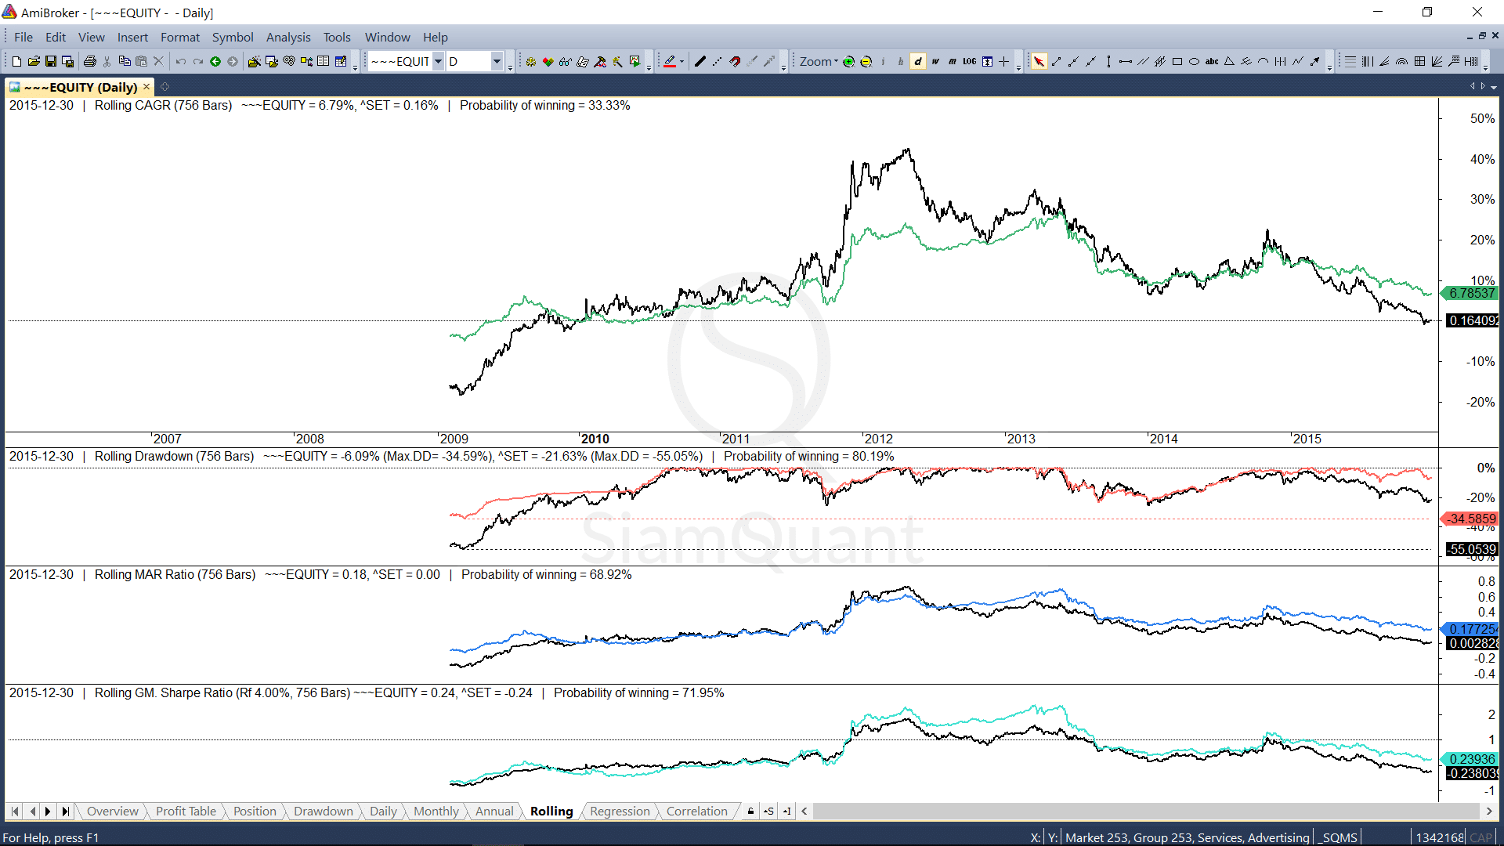Open the Analysis menu
The image size is (1504, 846).
point(287,37)
